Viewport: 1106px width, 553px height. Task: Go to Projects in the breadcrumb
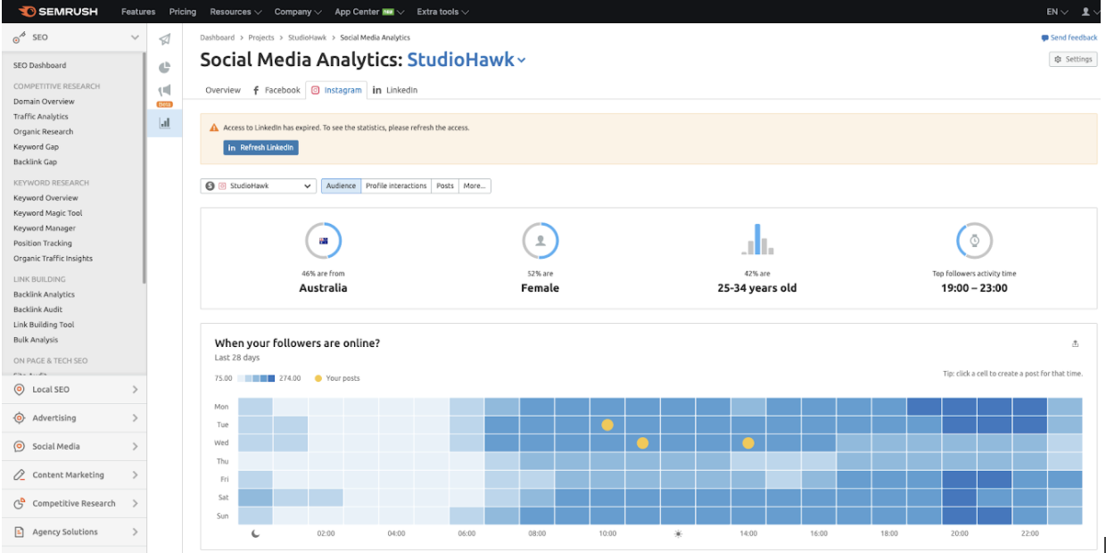(262, 38)
